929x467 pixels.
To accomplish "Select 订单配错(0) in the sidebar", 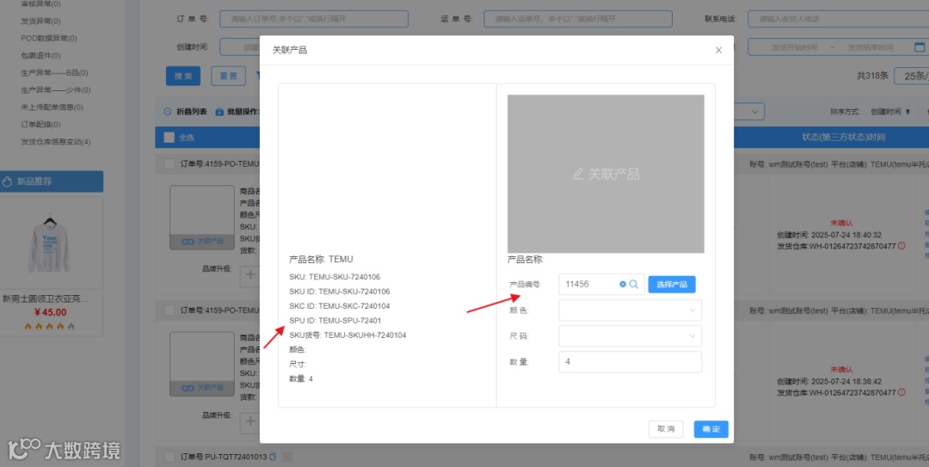I will click(x=40, y=125).
